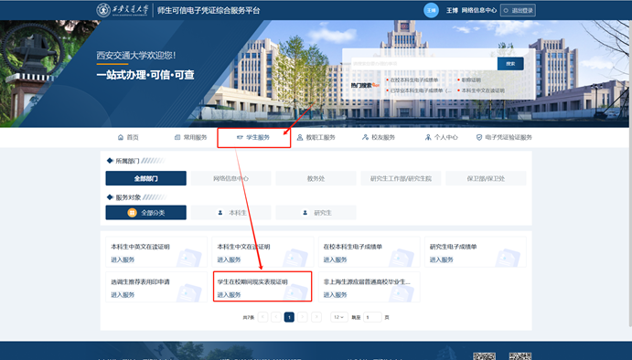Click the previous page arrow in pagination
632x360 pixels.
(x=276, y=317)
